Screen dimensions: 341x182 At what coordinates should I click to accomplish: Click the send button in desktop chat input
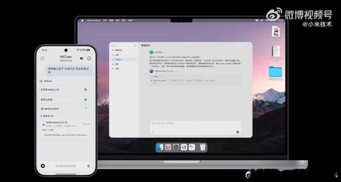tap(237, 132)
